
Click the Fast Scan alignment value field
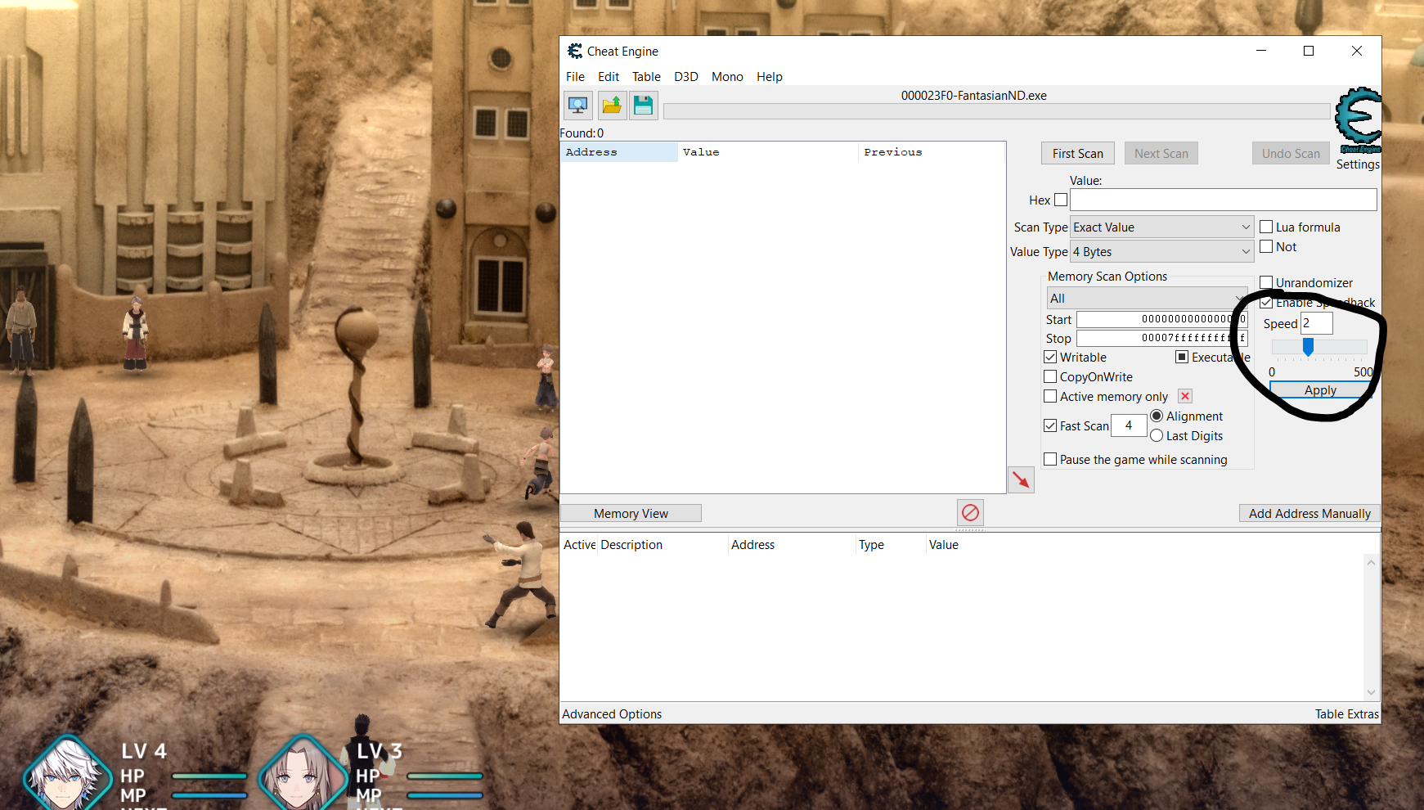pyautogui.click(x=1129, y=425)
